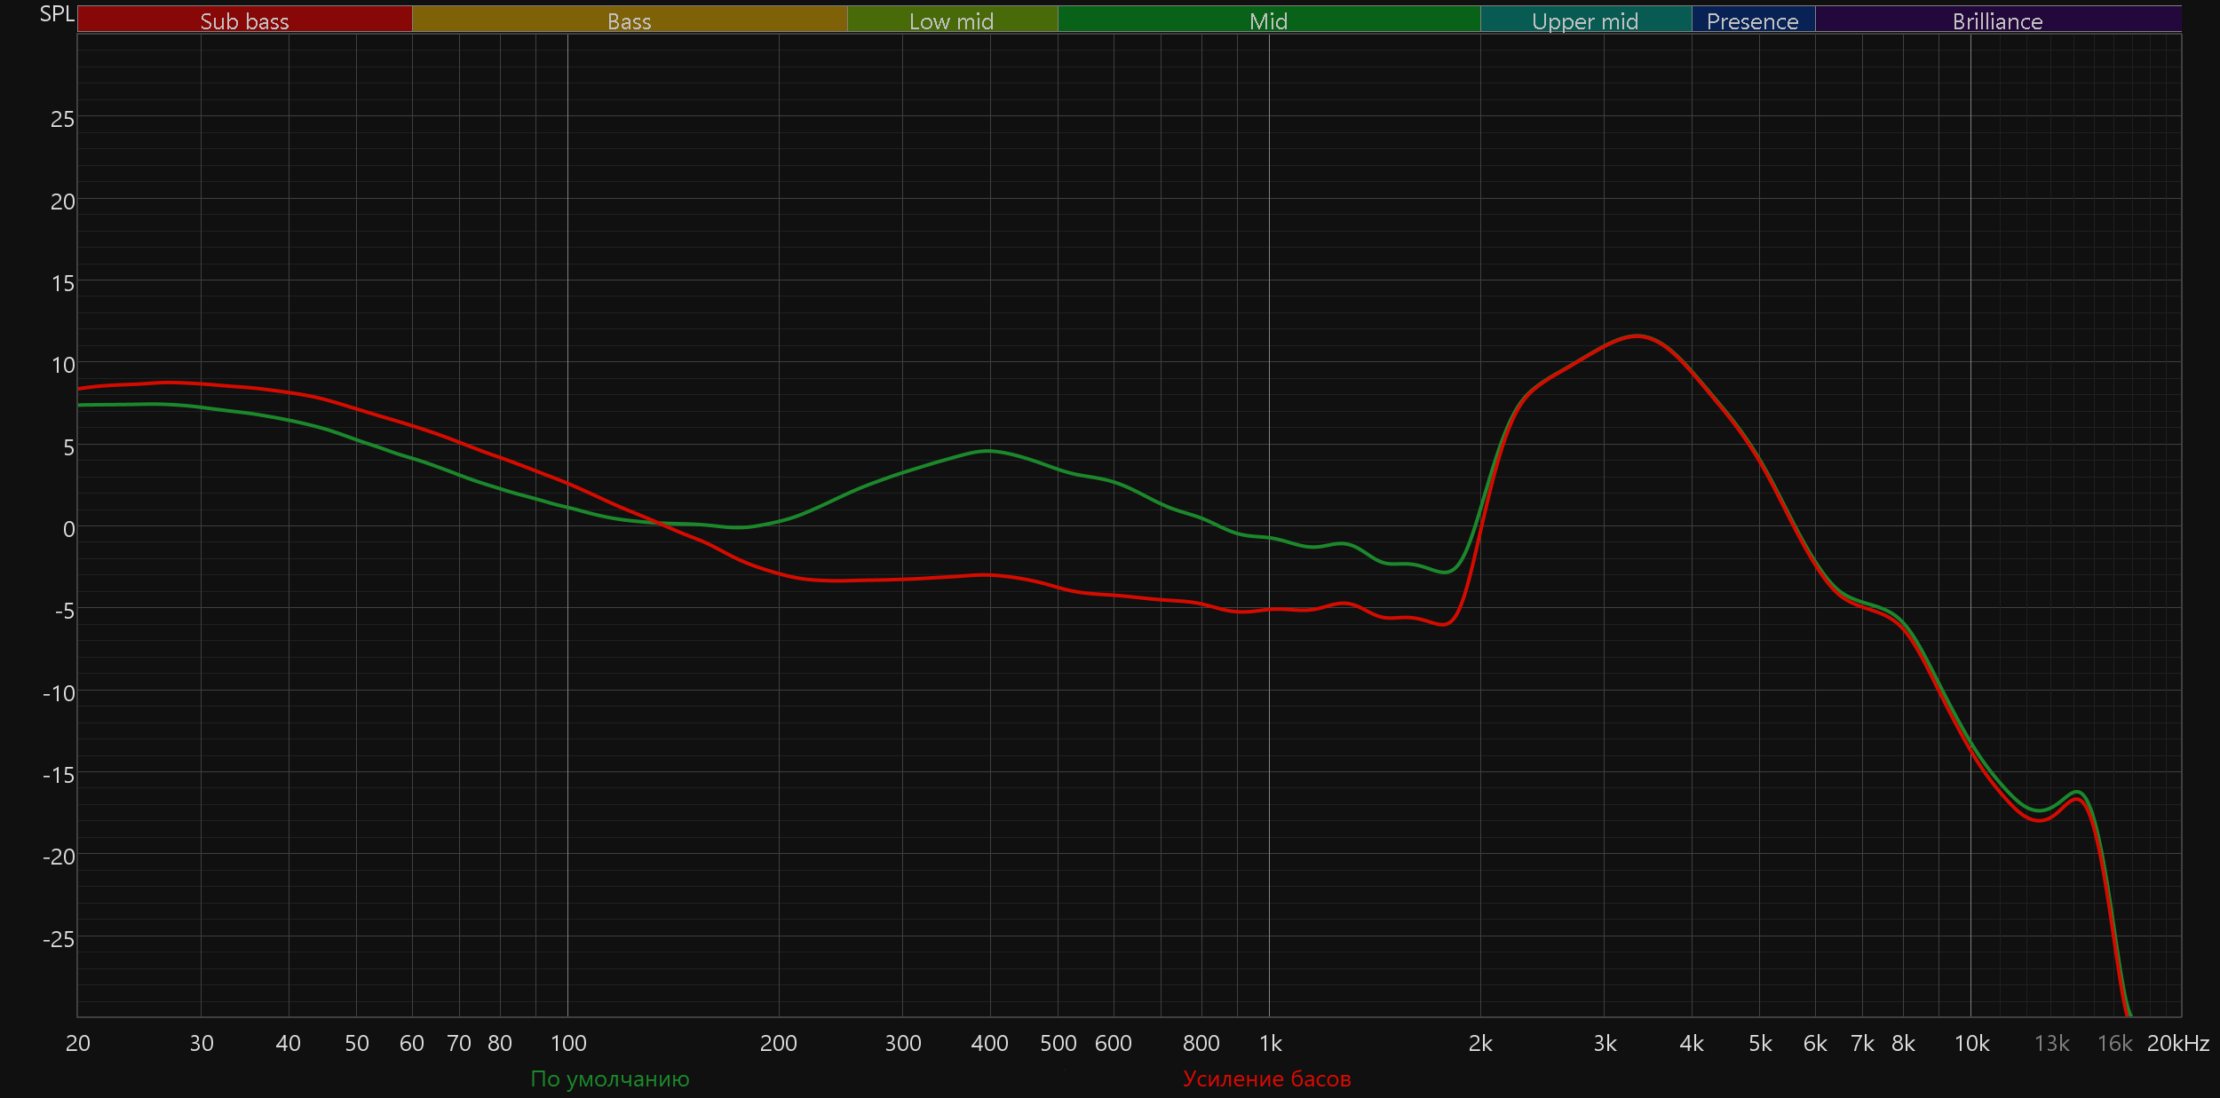The height and width of the screenshot is (1098, 2220).
Task: Click the 25 dB level axis label
Action: tap(62, 119)
